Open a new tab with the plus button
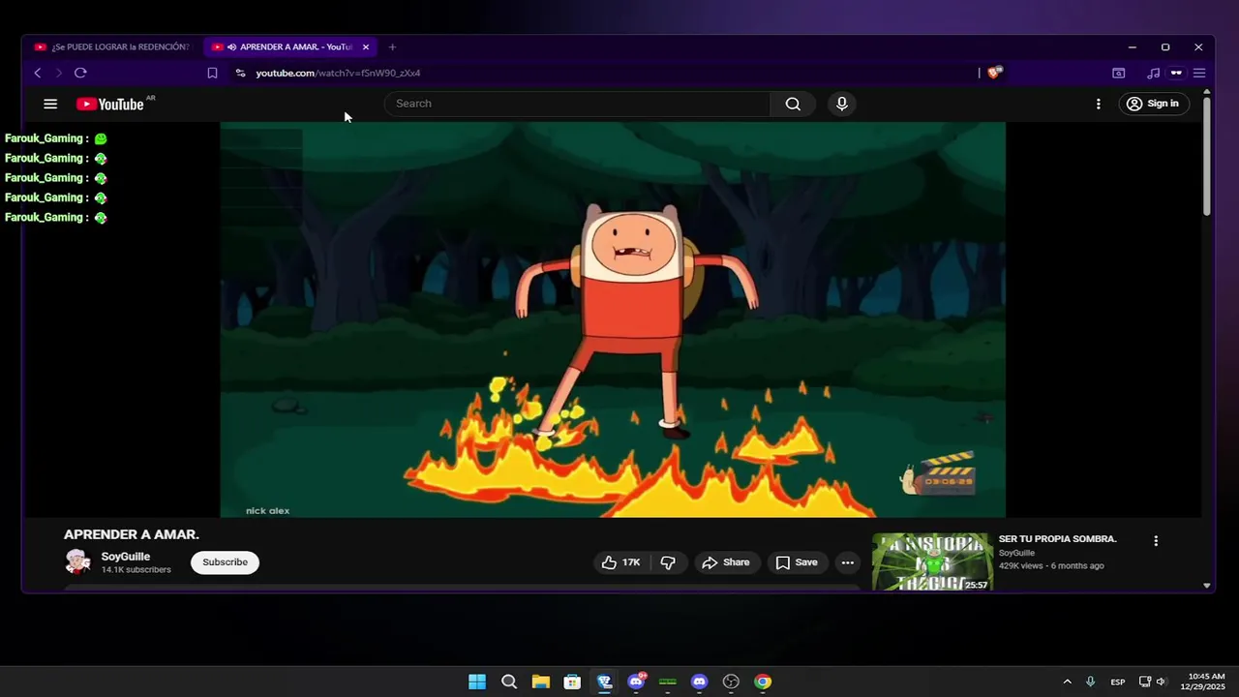Screen dimensions: 1239x697 click(392, 46)
